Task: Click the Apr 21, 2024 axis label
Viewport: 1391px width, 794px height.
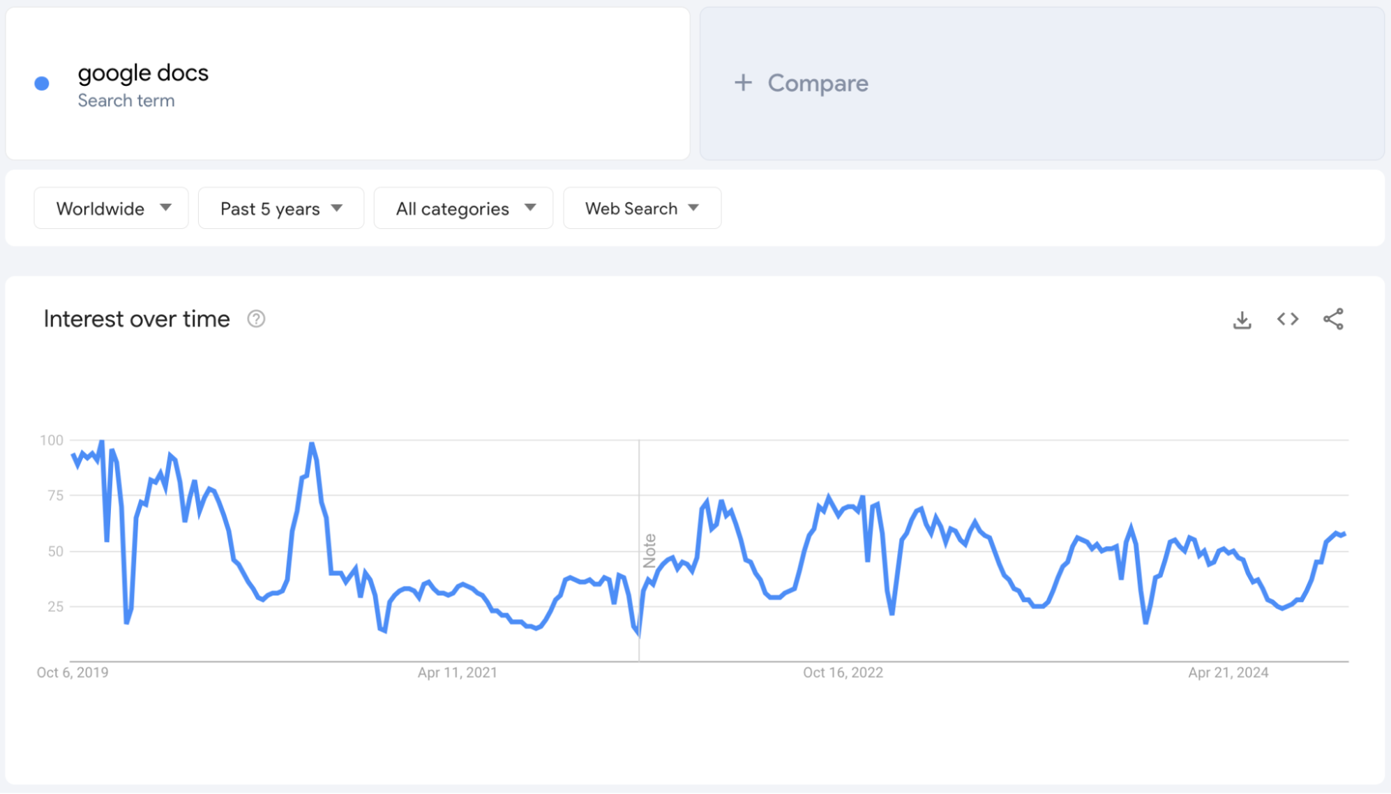Action: [1228, 673]
